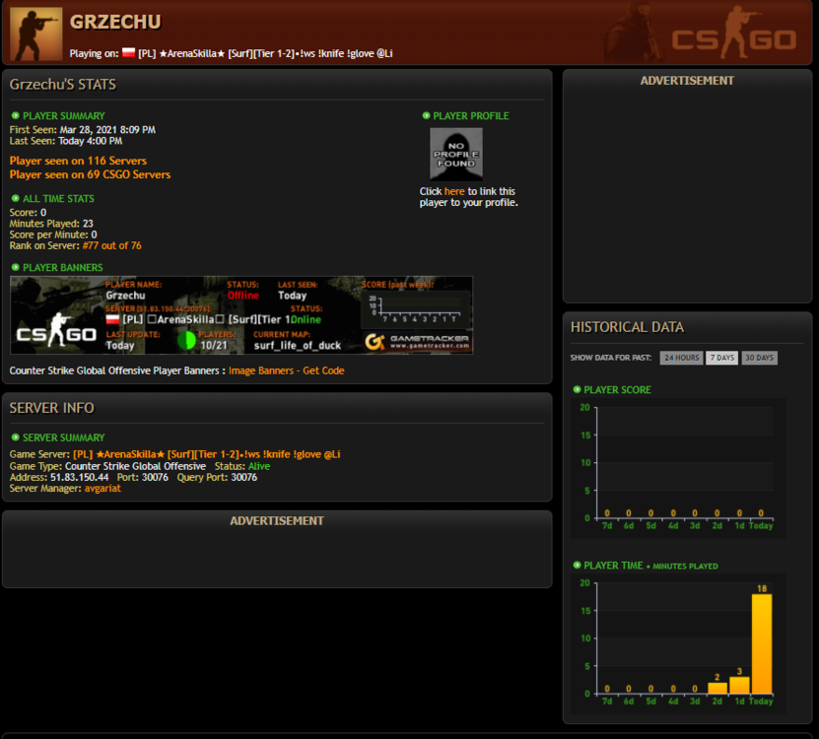Click the 3 minutes bar for 1d
The height and width of the screenshot is (739, 819).
click(739, 685)
